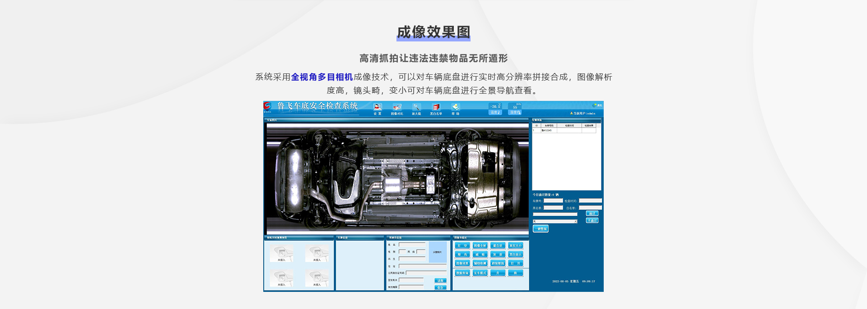Viewport: 867px width, 309px height.
Task: Open the dropdown showing 无
Action: tap(555, 221)
